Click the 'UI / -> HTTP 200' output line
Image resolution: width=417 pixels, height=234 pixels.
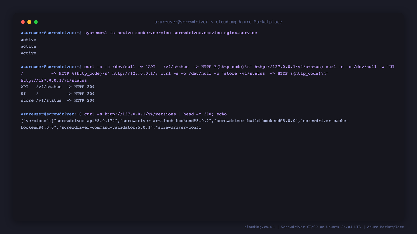58,94
